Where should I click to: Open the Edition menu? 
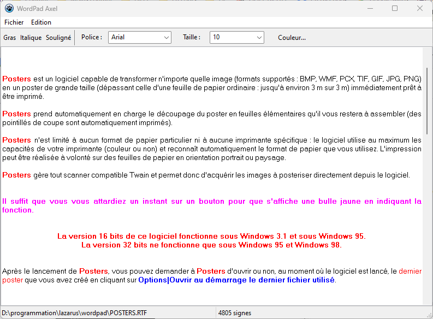click(x=41, y=22)
